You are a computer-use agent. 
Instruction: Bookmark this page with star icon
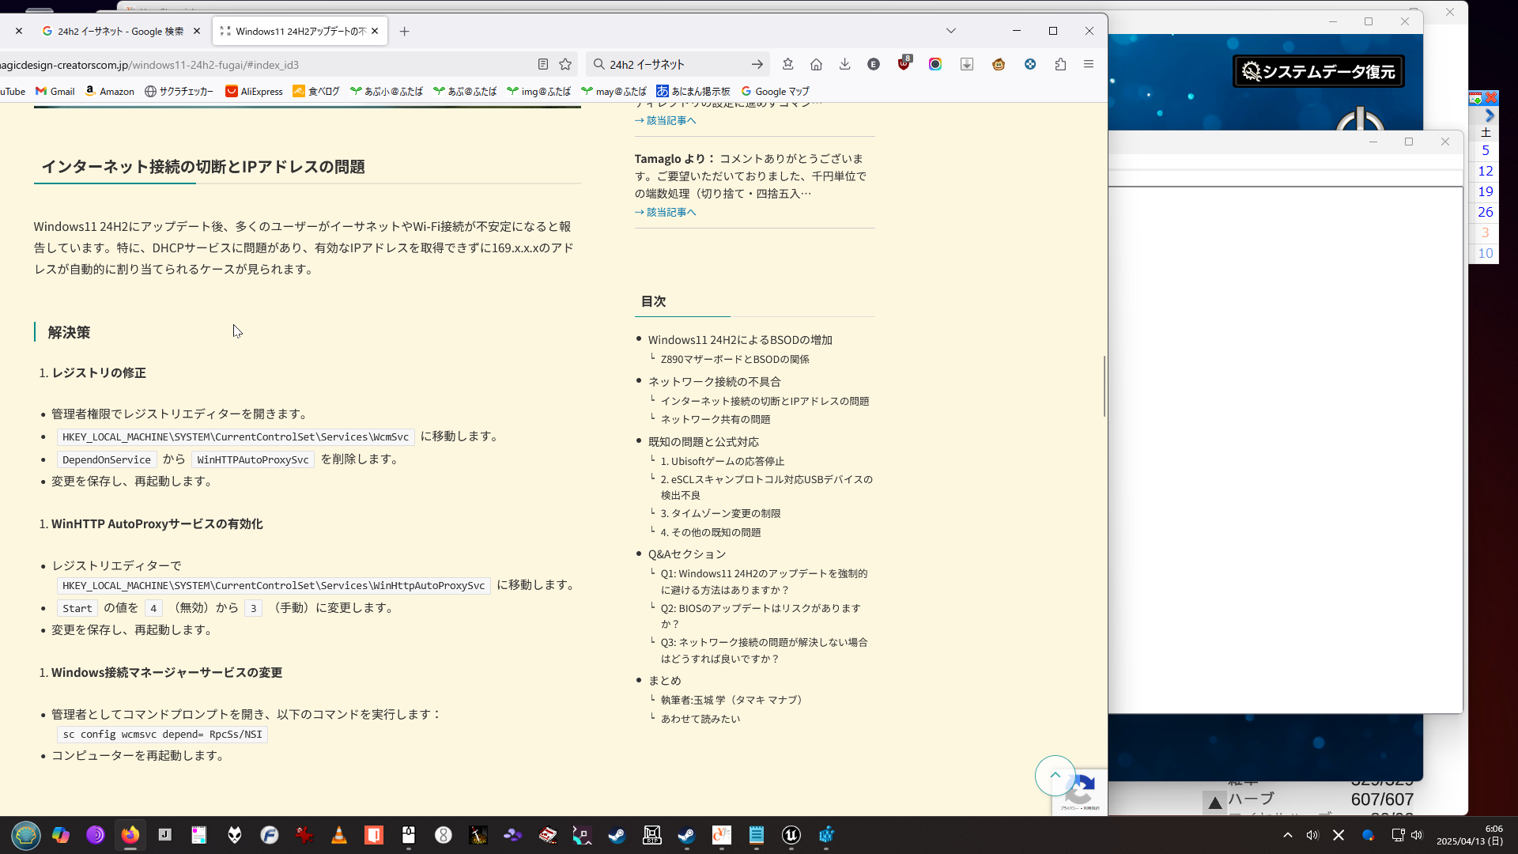point(565,64)
